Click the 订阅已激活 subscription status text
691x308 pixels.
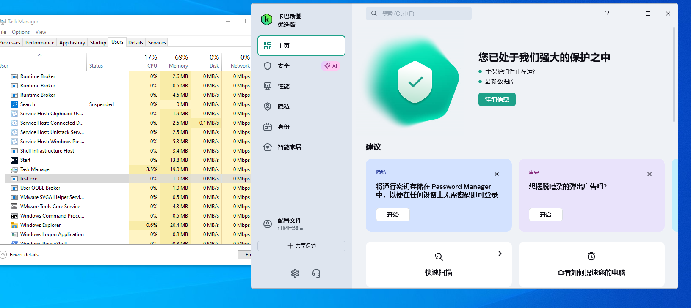[x=290, y=228]
